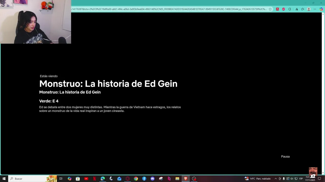Launch Copilot from the taskbar
This screenshot has width=325, height=182.
(x=69, y=179)
